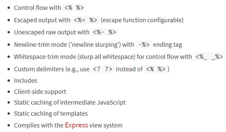Click the 'Includes' list item text
This screenshot has width=226, height=132.
click(25, 81)
